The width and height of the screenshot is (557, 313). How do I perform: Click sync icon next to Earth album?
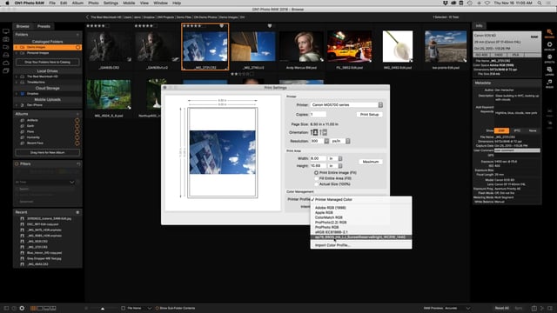pos(77,126)
